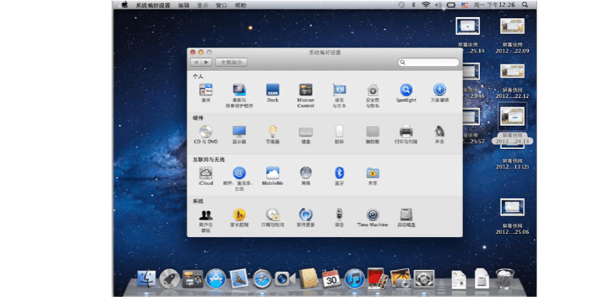Click the volume icon in menu bar
The height and width of the screenshot is (297, 608).
(438, 5)
